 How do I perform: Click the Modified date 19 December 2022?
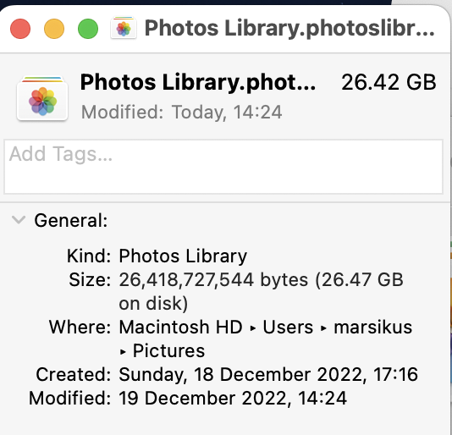[233, 398]
